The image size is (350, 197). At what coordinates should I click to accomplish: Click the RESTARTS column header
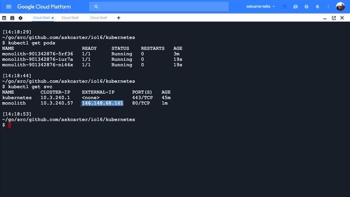coord(153,48)
